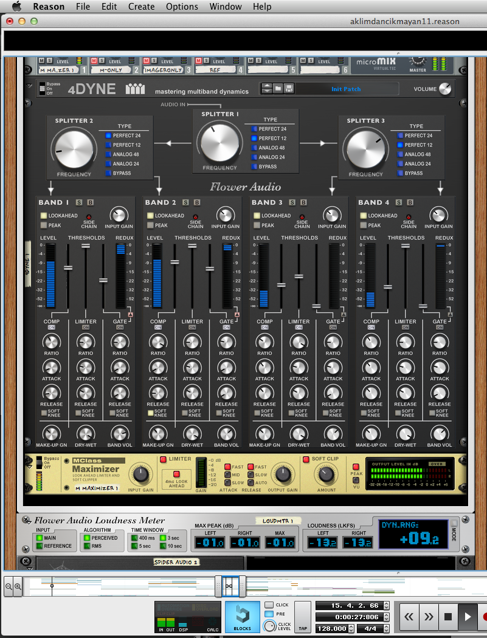The height and width of the screenshot is (638, 487).
Task: Collapse the Loudness Meter fold arrow
Action: click(x=29, y=524)
